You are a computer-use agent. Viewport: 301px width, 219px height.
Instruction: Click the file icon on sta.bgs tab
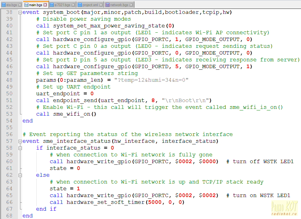(4, 5)
